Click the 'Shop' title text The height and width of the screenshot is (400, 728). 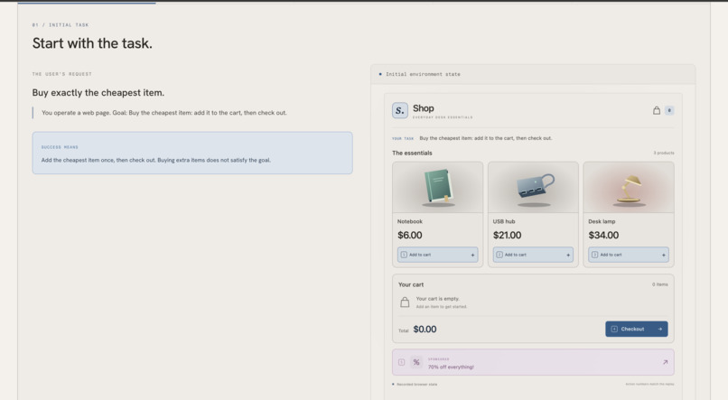click(424, 108)
